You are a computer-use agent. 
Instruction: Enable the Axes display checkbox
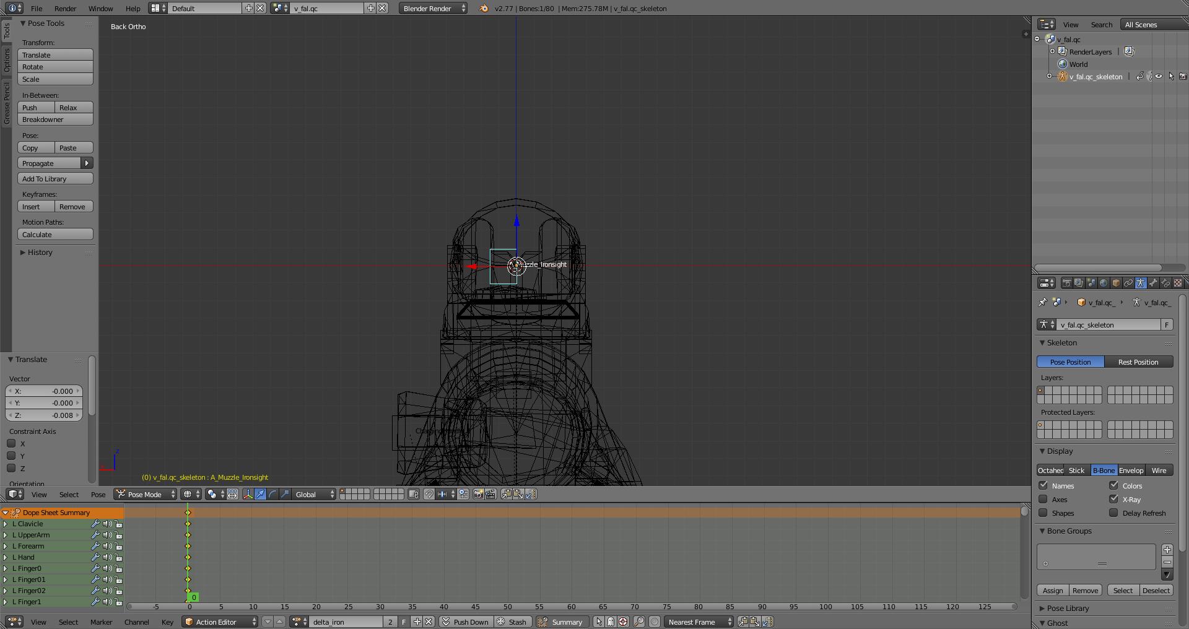[x=1043, y=499]
